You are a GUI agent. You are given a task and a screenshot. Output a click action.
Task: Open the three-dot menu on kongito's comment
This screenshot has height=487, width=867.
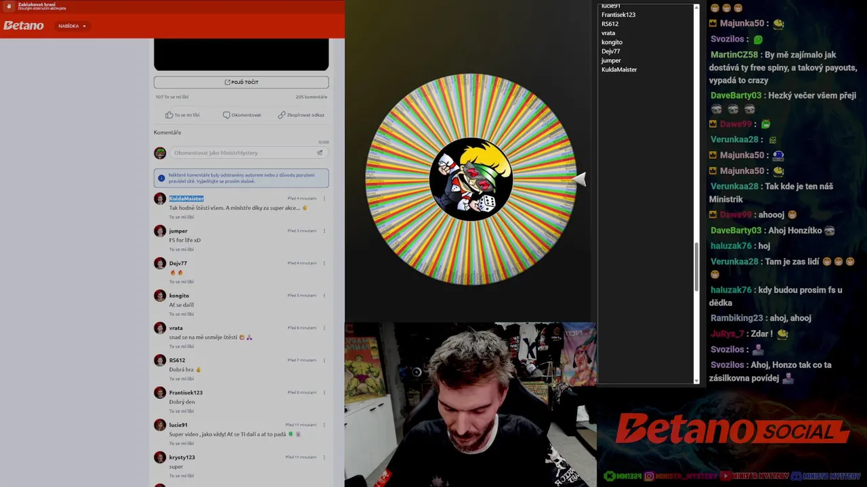pos(324,296)
